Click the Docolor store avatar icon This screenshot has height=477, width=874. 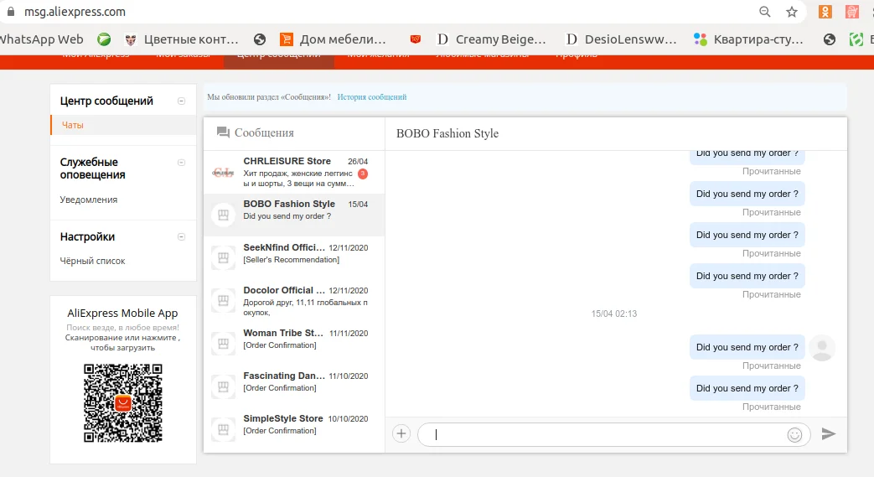[223, 301]
